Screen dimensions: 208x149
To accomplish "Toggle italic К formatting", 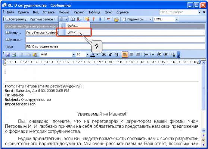I will tap(110, 55).
